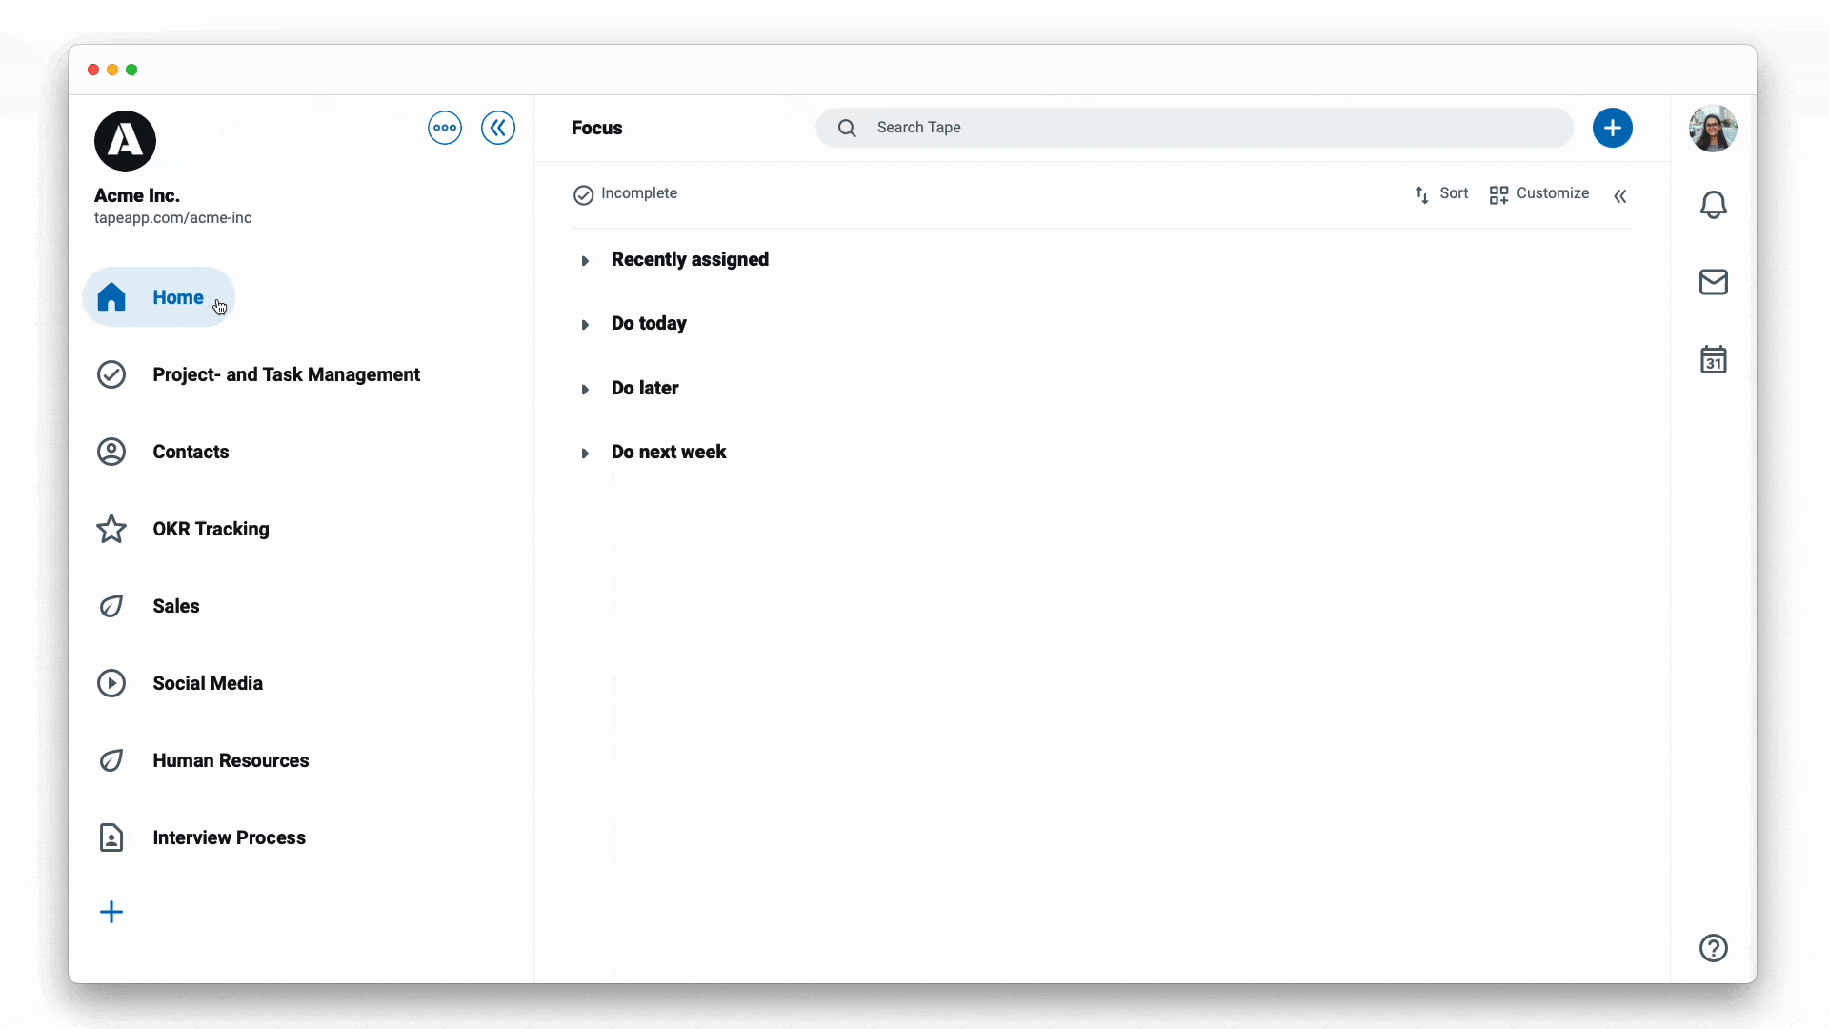Expand the Recently assigned group
Viewport: 1829px width, 1029px height.
click(587, 259)
